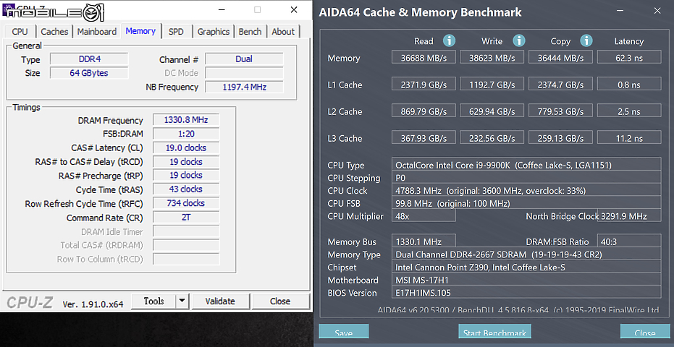674x347 pixels.
Task: Click Memory Copy value 36444 MB/s
Action: point(560,58)
